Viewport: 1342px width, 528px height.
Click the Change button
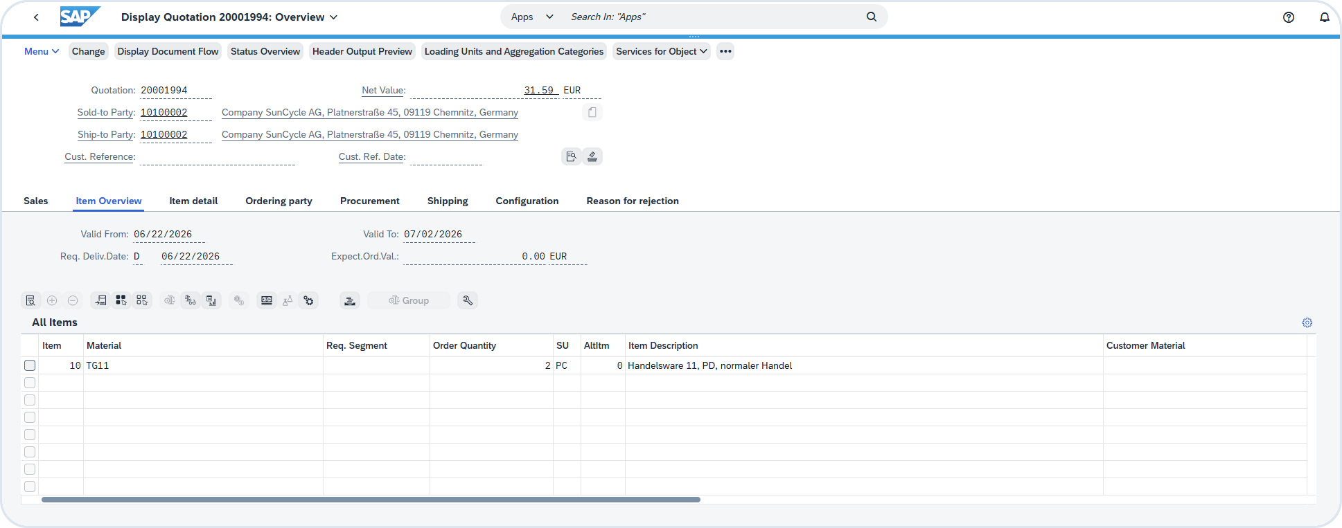point(89,51)
